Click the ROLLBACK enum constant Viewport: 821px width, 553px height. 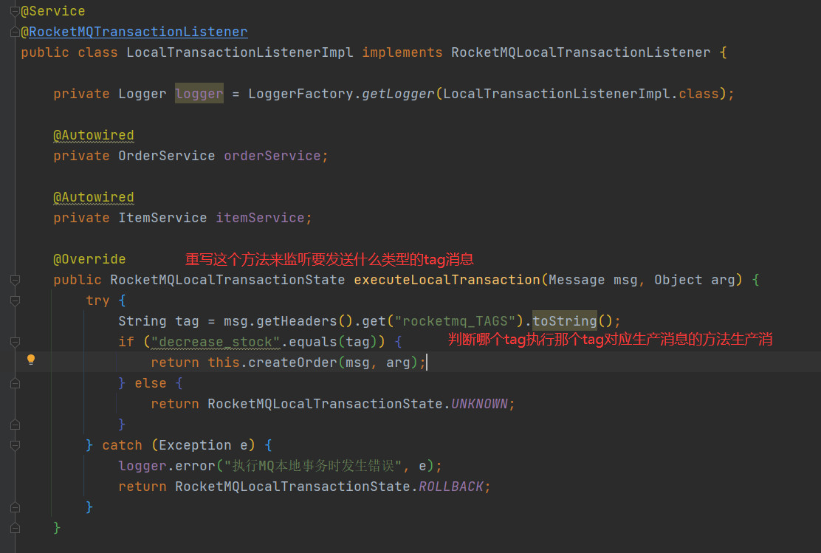pos(451,487)
